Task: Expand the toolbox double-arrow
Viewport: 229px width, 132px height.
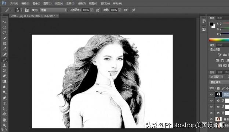Action: pyautogui.click(x=2, y=15)
